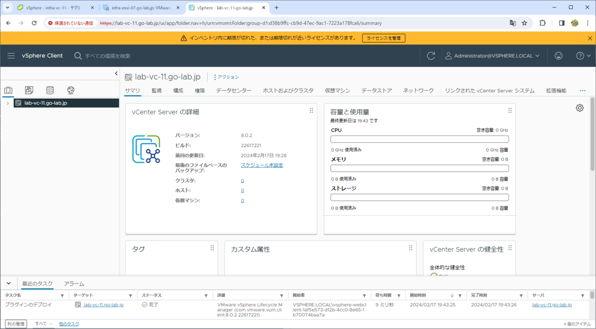This screenshot has width=596, height=329.
Task: Open the 仮想マシン tab
Action: pos(338,90)
